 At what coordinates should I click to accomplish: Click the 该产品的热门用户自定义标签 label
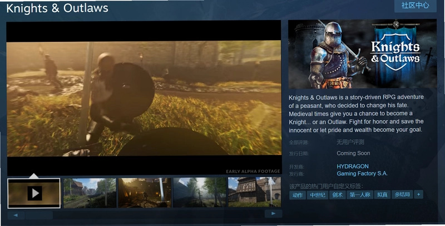click(326, 186)
